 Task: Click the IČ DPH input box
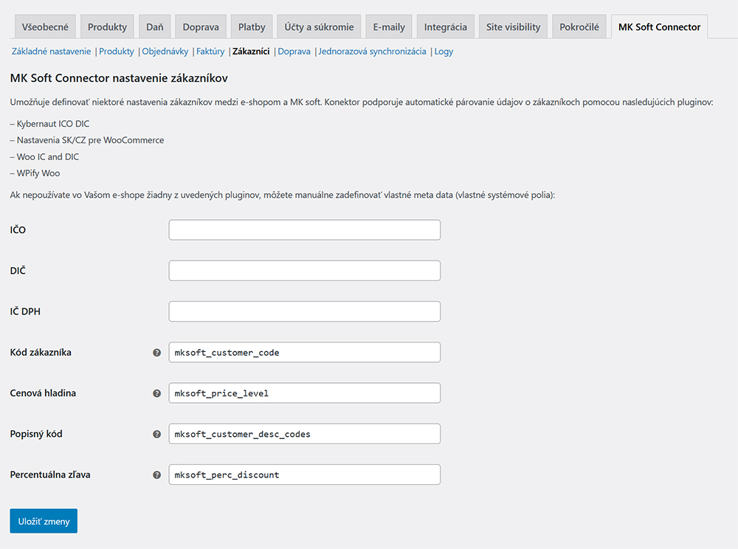click(304, 311)
